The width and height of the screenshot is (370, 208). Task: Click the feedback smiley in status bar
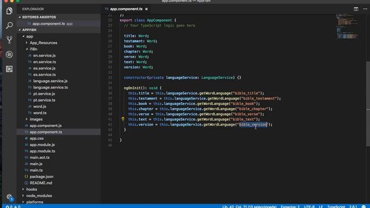pos(364,206)
